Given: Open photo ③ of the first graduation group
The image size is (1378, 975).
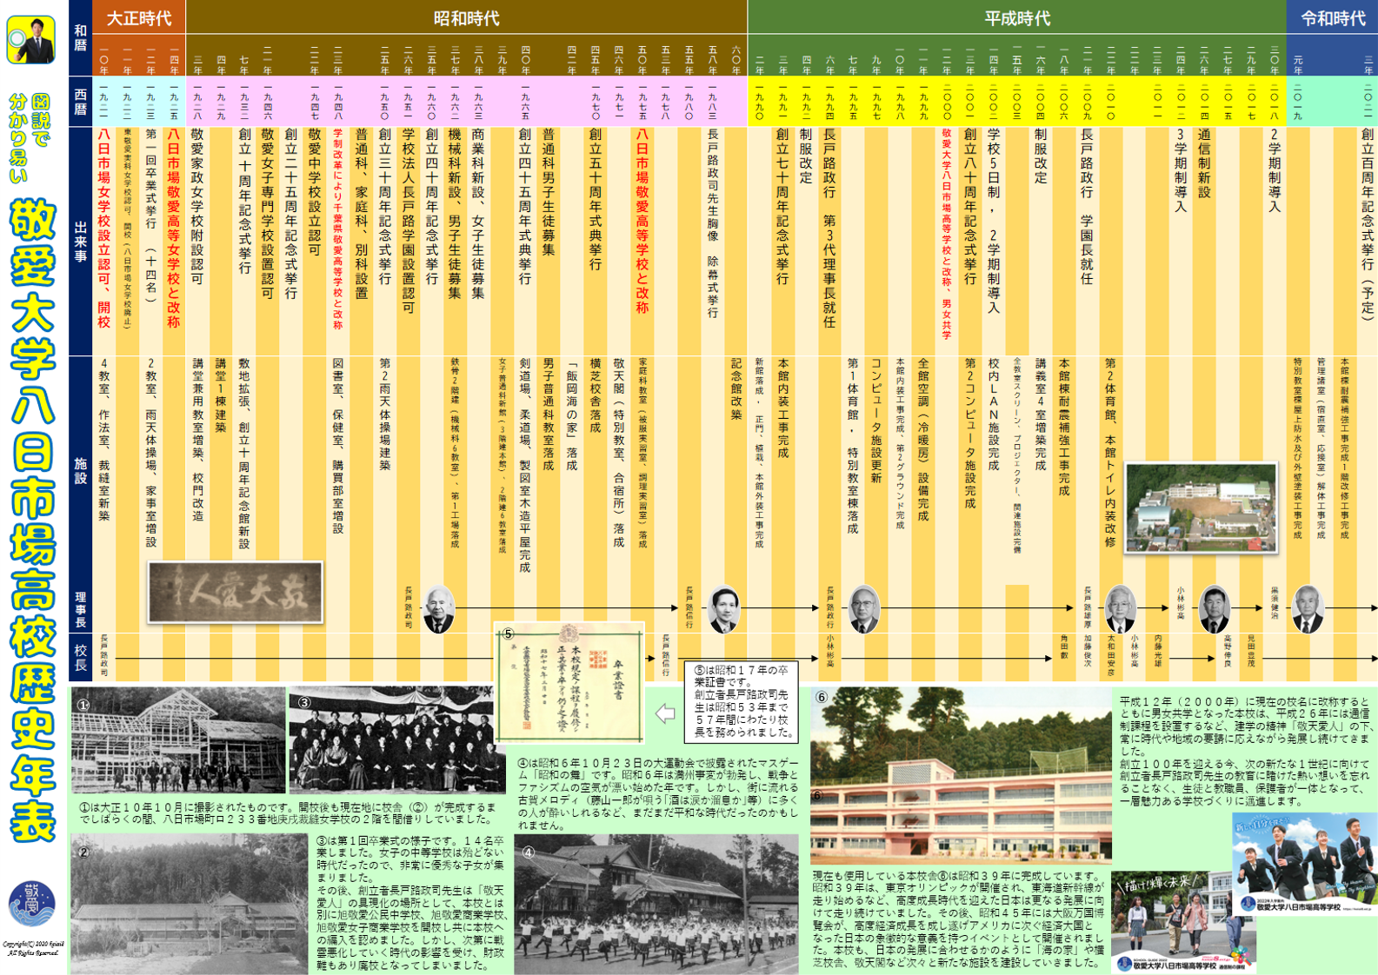Looking at the screenshot, I should tap(396, 741).
